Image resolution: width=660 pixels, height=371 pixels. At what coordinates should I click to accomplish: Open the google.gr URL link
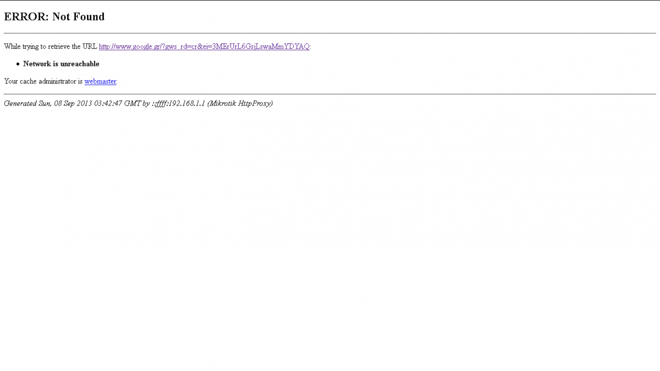click(204, 47)
